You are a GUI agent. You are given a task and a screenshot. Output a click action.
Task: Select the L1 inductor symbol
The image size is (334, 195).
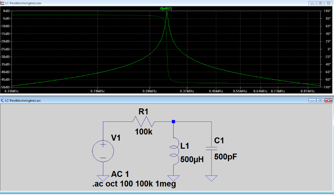[x=174, y=151]
